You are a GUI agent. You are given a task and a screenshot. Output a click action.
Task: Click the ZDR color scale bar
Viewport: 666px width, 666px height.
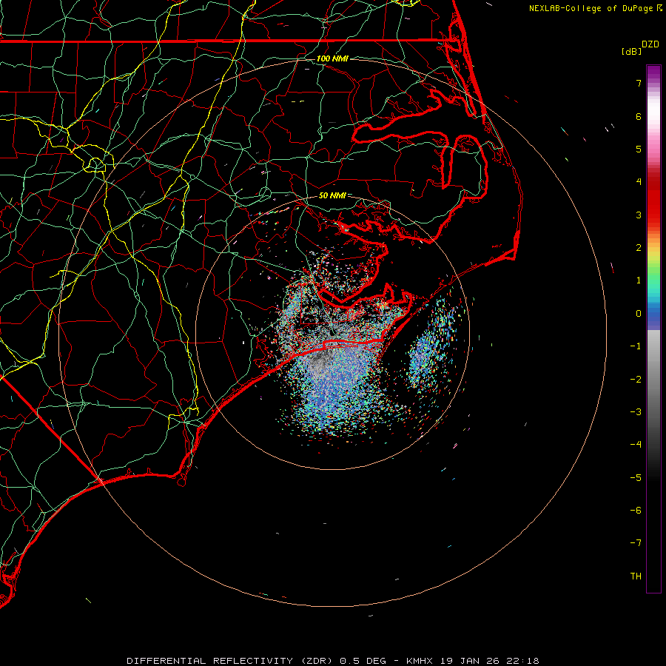click(653, 329)
